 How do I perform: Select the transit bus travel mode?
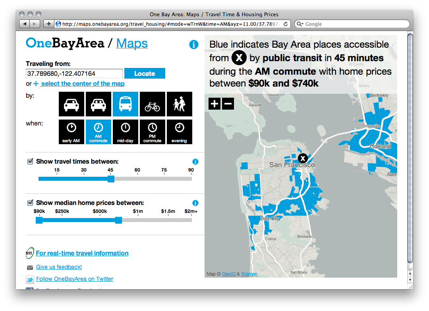(126, 104)
